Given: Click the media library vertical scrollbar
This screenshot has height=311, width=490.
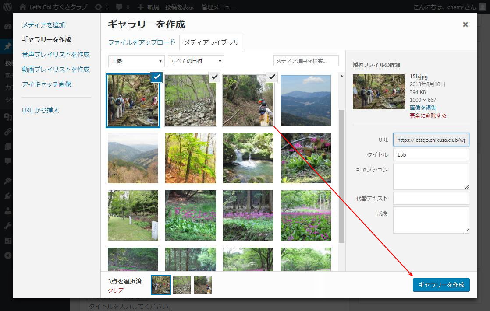Looking at the screenshot, I should tap(342, 175).
